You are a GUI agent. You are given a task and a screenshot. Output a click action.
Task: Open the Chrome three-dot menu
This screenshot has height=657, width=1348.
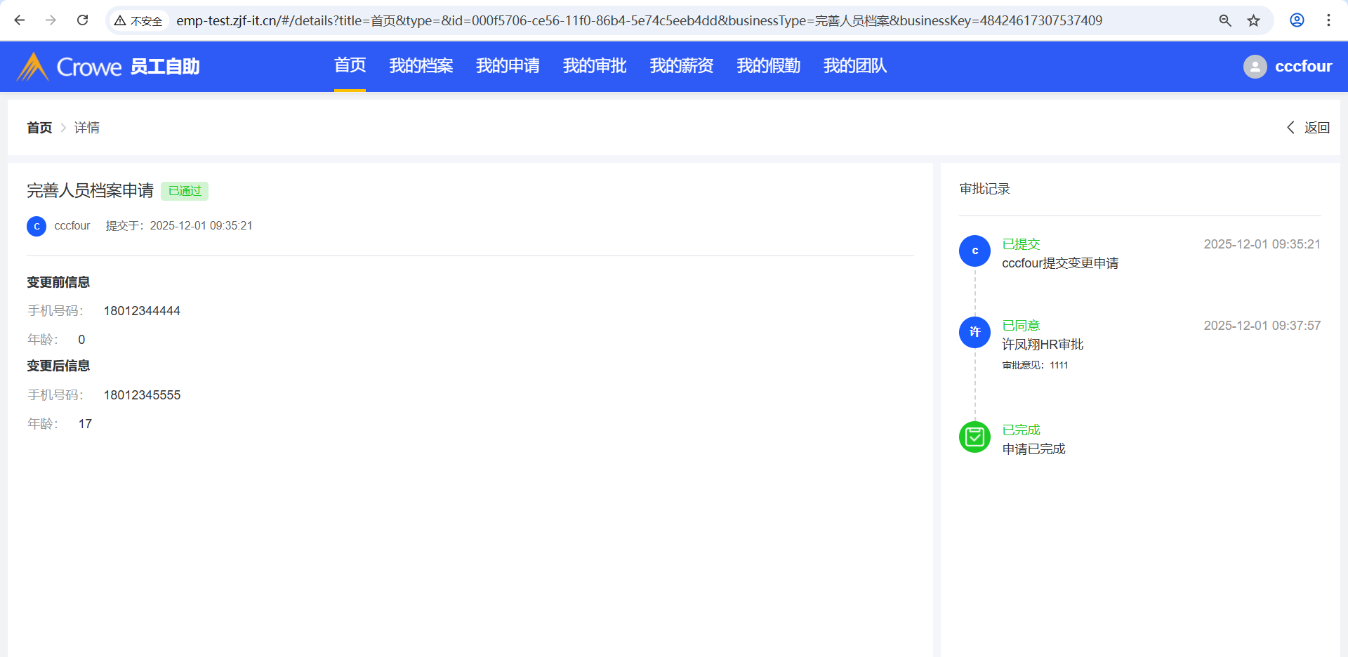point(1328,20)
